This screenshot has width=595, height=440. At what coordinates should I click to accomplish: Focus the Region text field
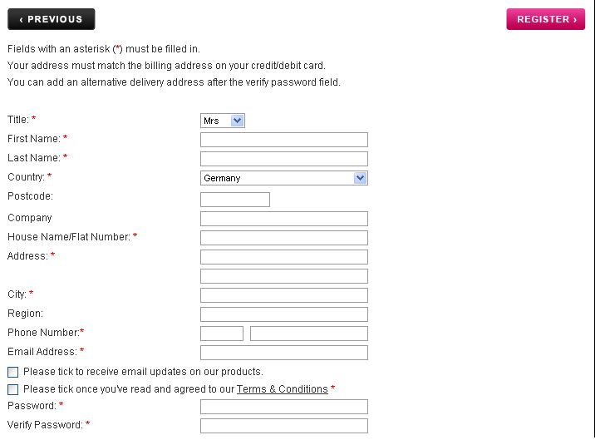click(x=283, y=314)
